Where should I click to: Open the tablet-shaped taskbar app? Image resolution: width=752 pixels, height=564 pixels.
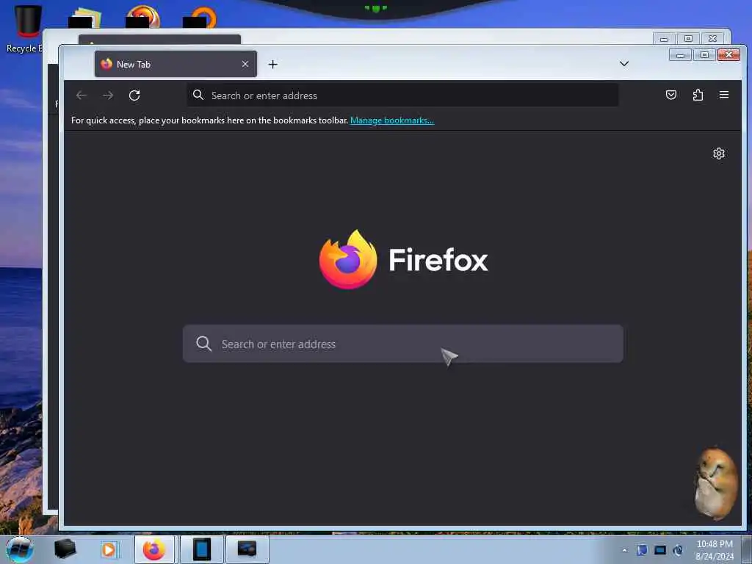[202, 549]
